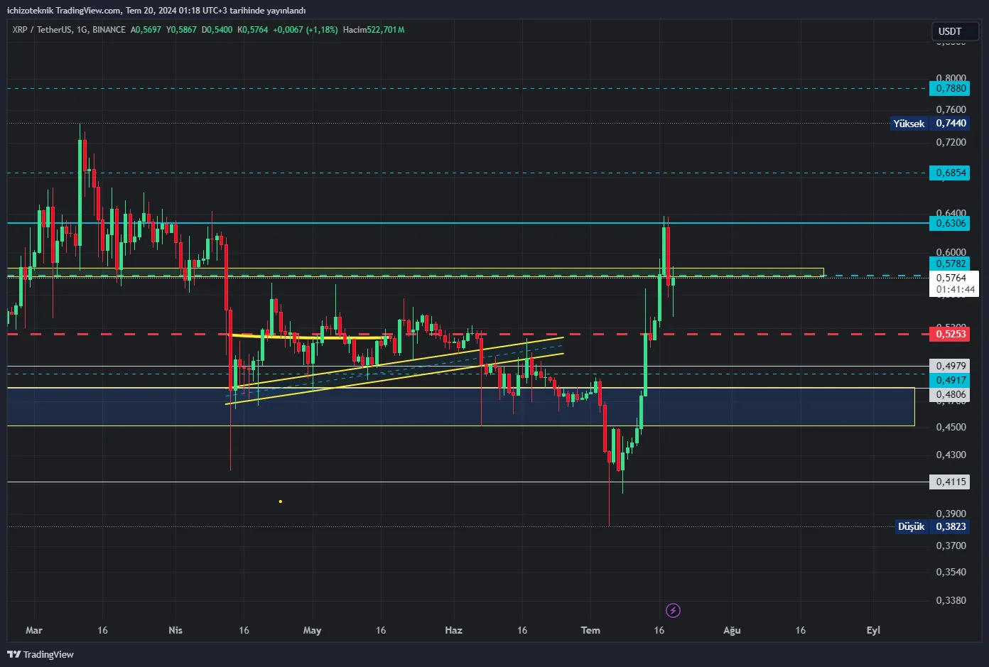Click the 0,4917 price label

(x=949, y=380)
